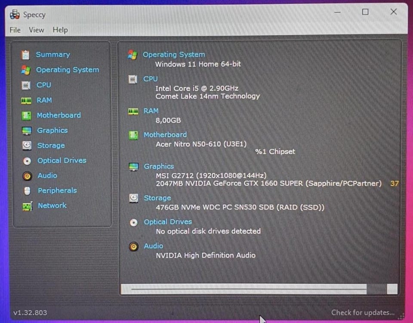Click the Operating System heading link in summary

click(x=174, y=55)
